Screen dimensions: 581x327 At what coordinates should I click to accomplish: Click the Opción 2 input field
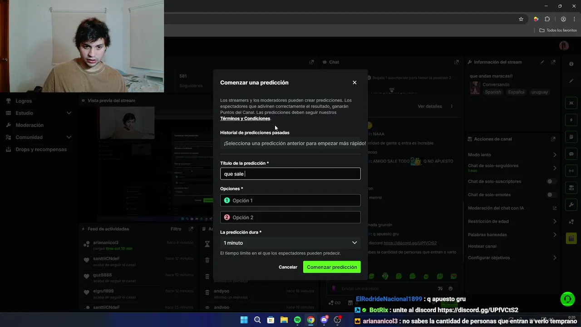pyautogui.click(x=290, y=217)
